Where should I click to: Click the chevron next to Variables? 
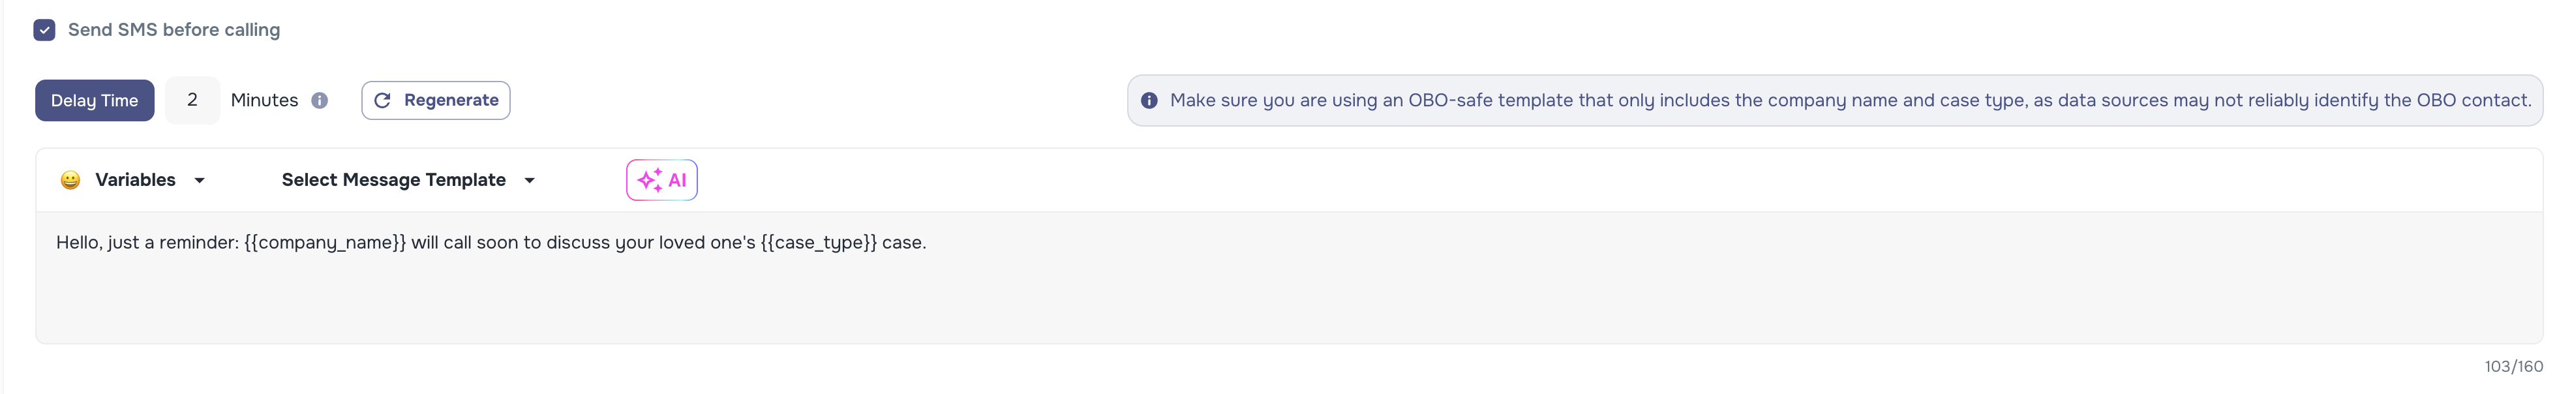[x=200, y=181]
